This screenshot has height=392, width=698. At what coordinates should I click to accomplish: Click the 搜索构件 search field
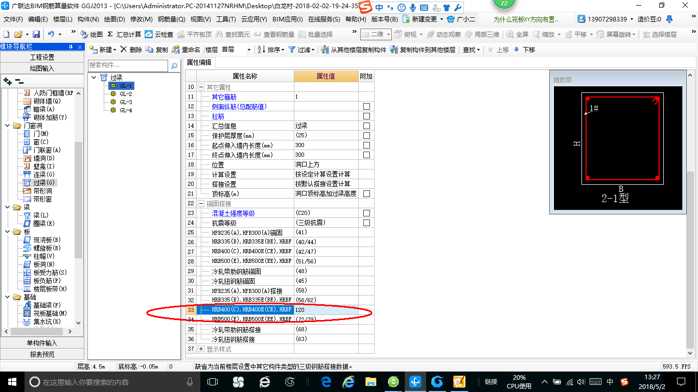coord(128,65)
